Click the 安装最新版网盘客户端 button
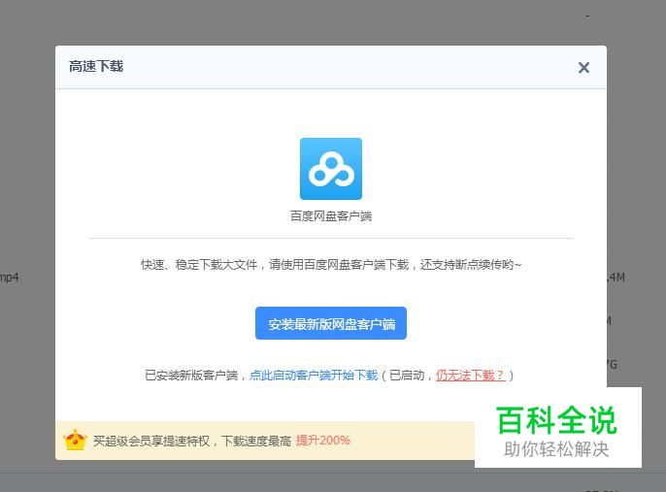This screenshot has height=492, width=666. (331, 323)
